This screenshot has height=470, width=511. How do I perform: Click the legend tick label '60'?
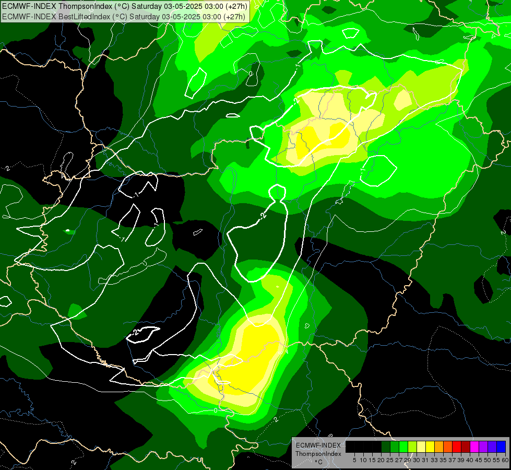(505, 460)
